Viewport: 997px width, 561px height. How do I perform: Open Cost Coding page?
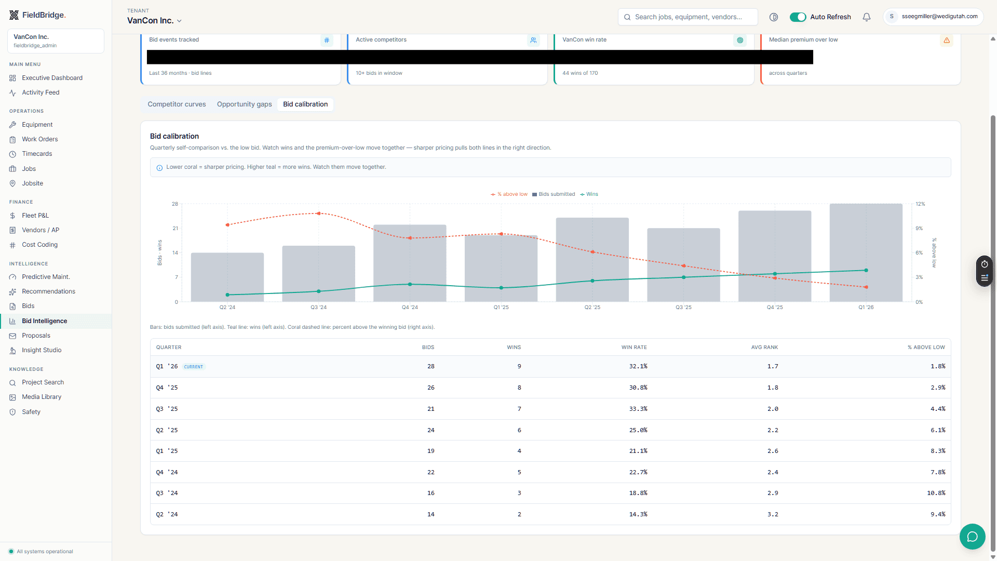39,245
